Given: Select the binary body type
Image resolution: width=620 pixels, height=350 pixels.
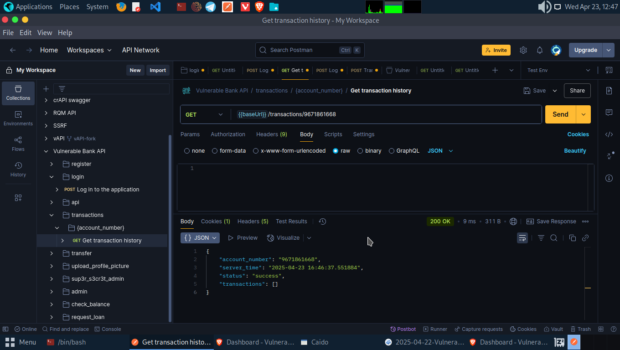Looking at the screenshot, I should coord(369,151).
